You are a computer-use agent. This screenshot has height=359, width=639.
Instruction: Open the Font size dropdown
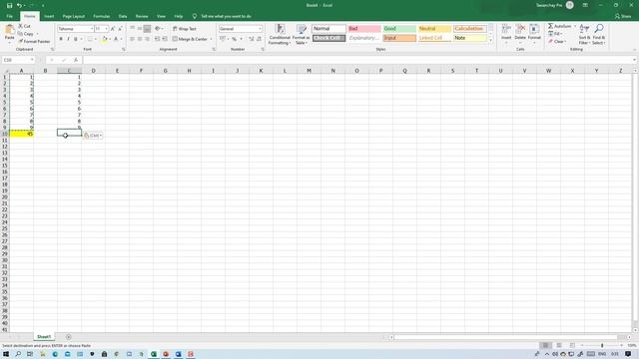(107, 29)
